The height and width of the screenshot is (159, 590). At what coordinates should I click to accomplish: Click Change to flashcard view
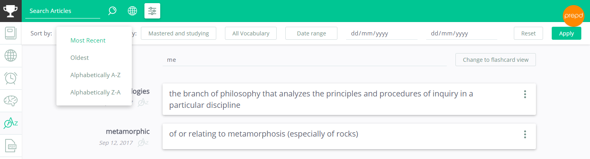tap(496, 60)
